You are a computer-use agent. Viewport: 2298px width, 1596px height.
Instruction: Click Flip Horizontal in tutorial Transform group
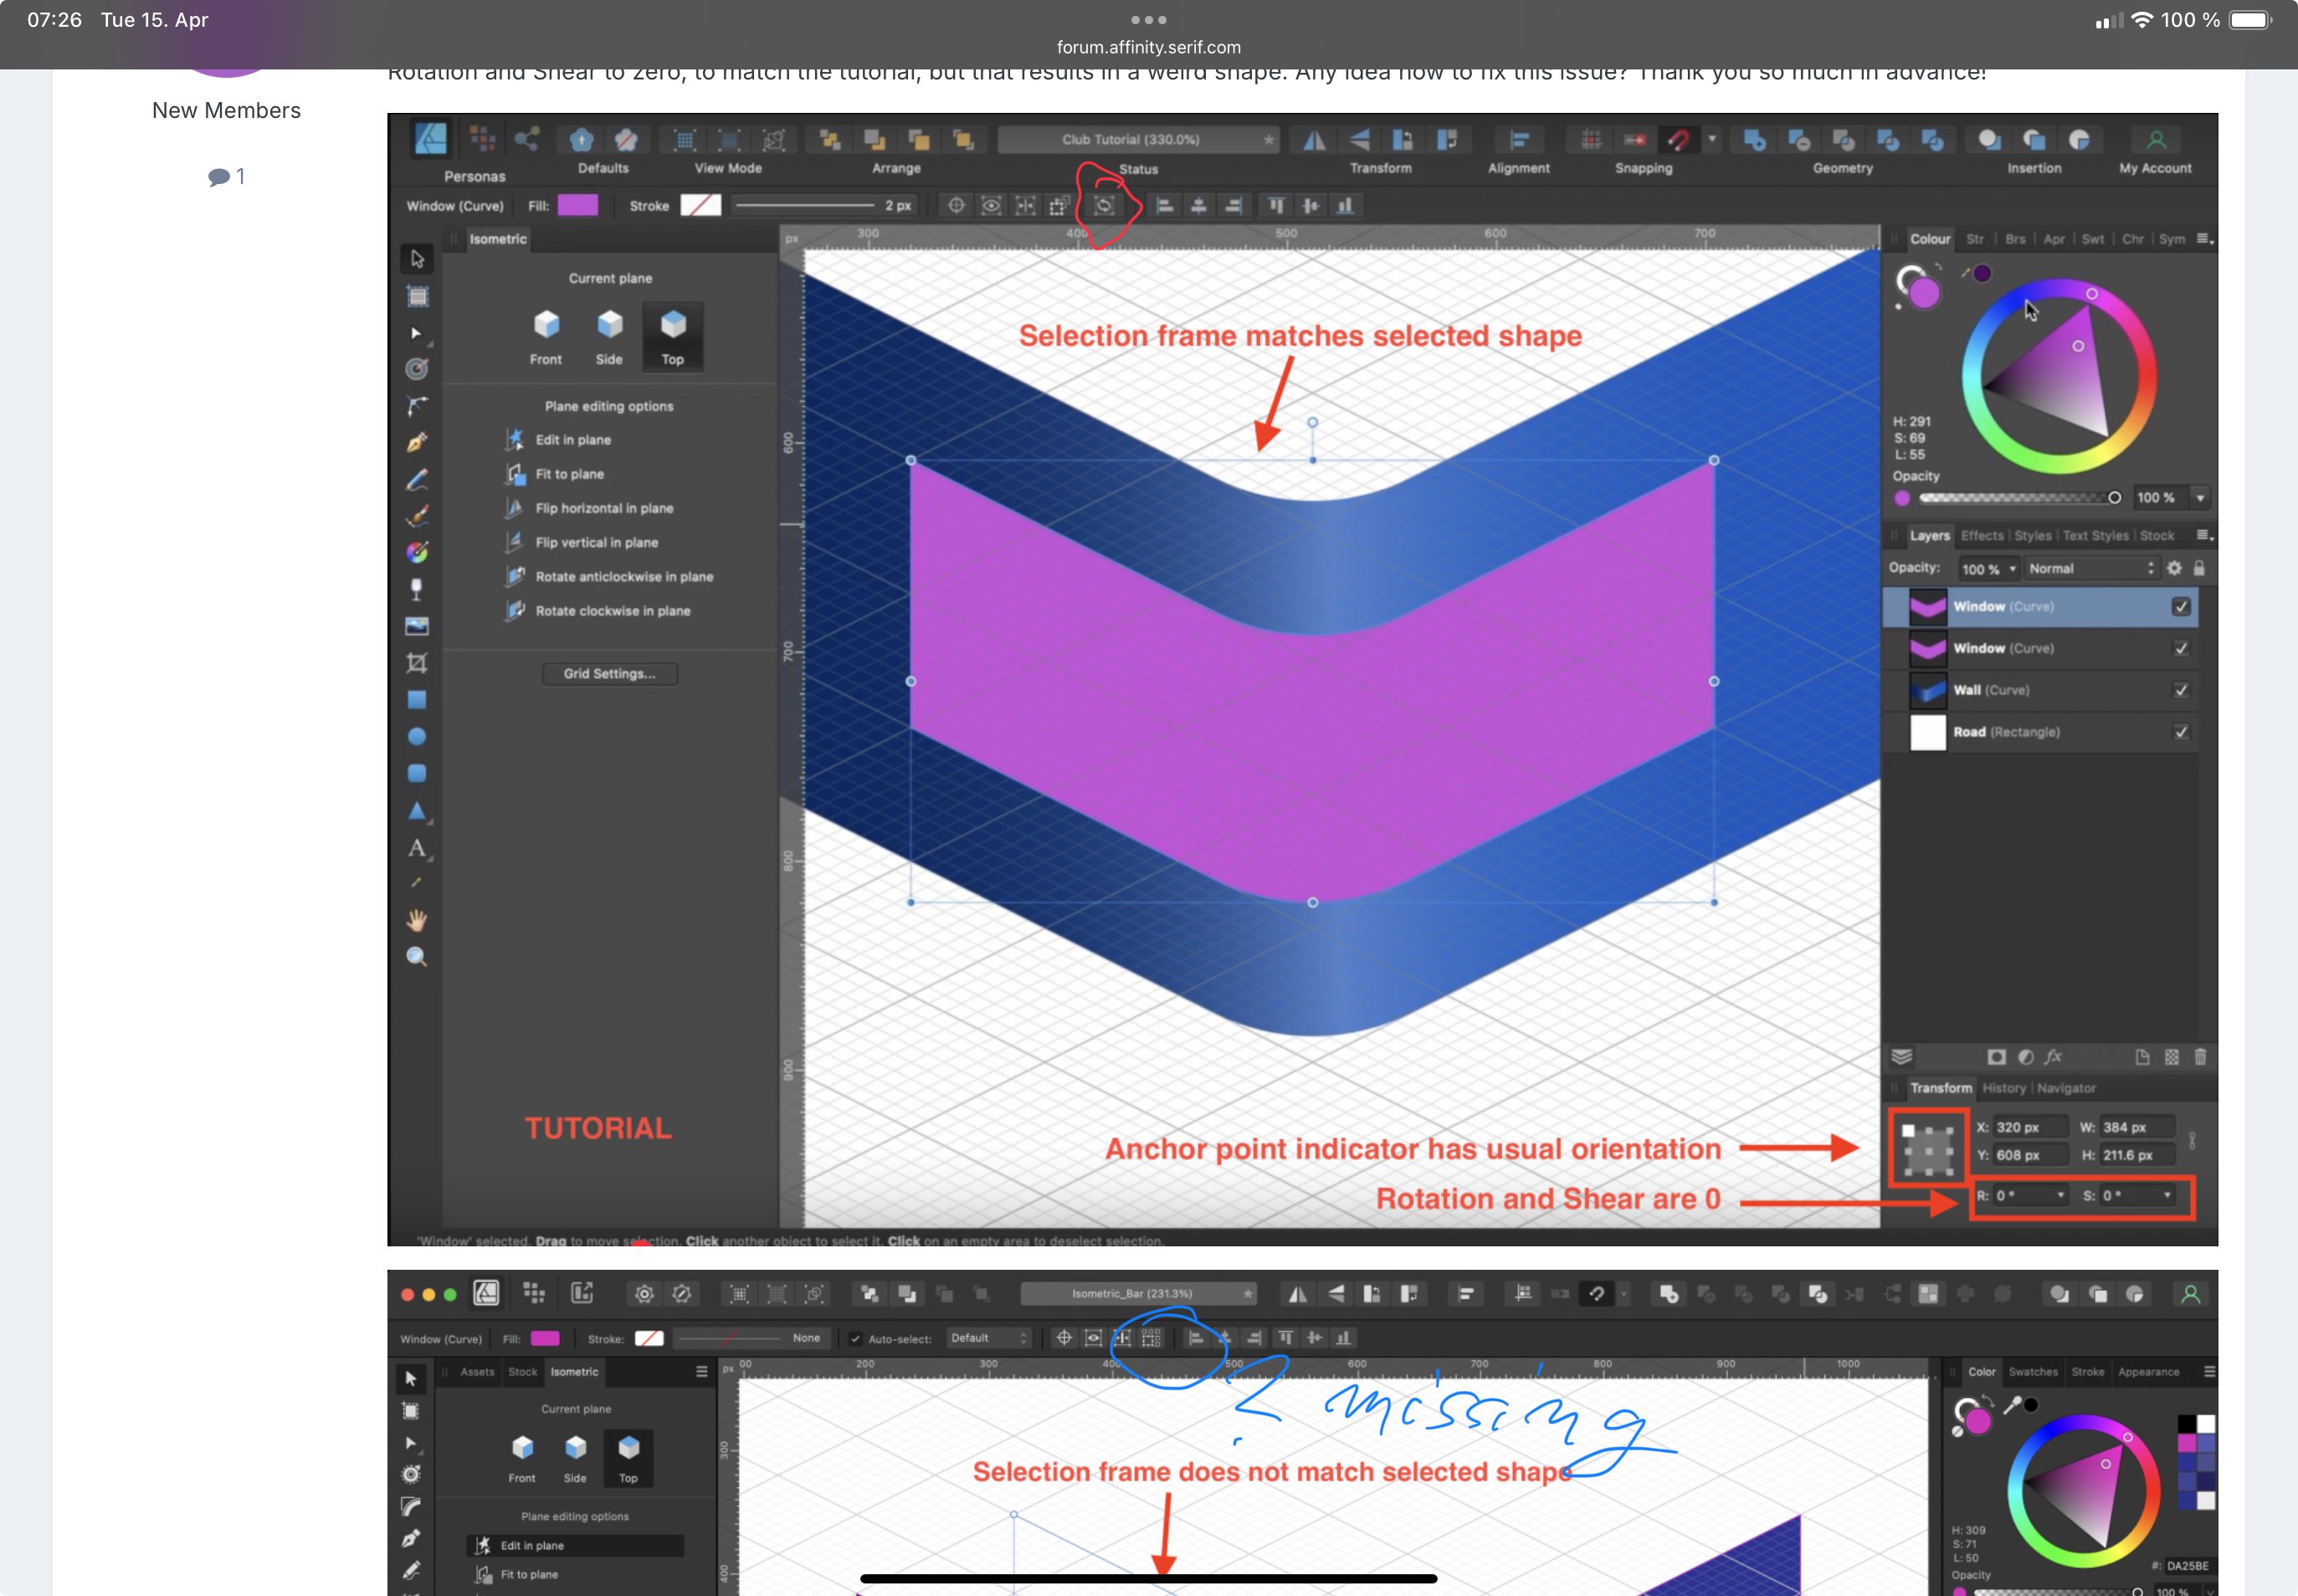[x=1314, y=140]
